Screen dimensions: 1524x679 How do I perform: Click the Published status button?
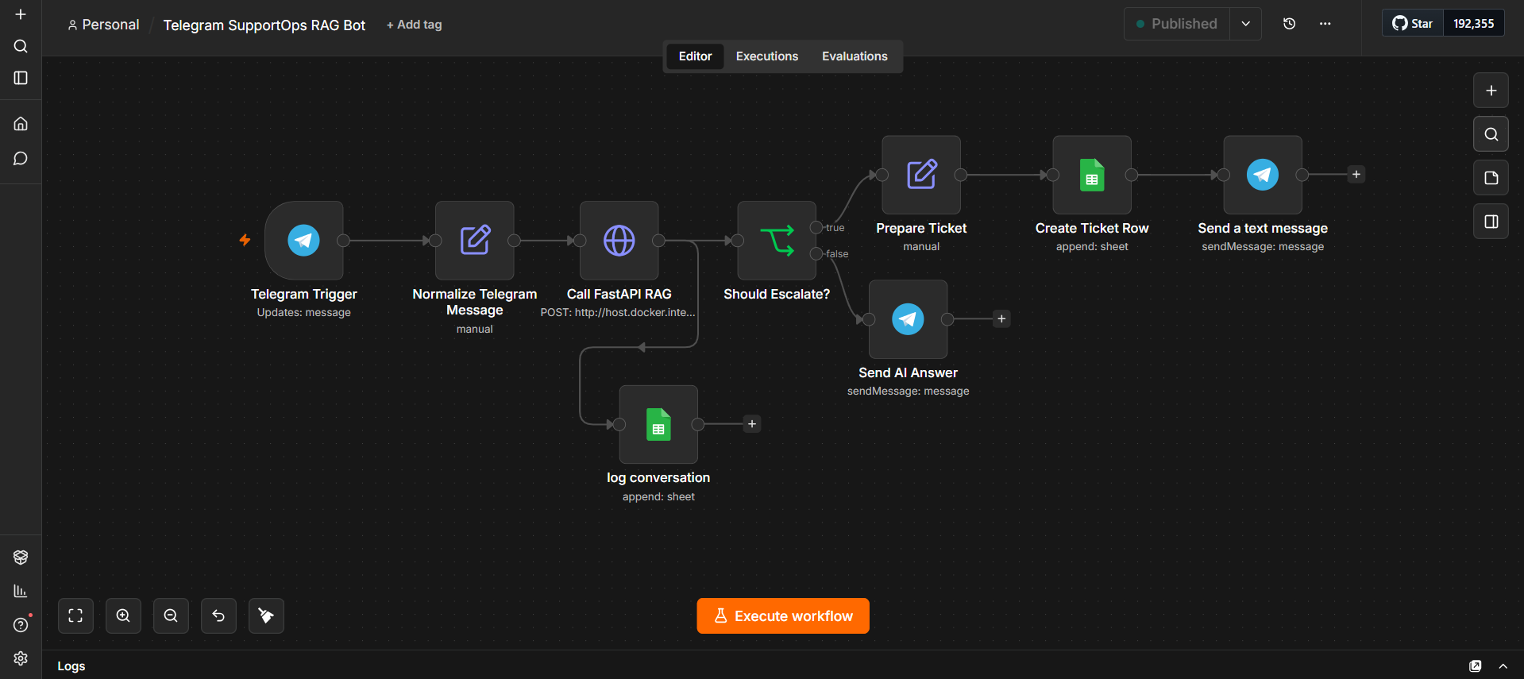pyautogui.click(x=1177, y=24)
